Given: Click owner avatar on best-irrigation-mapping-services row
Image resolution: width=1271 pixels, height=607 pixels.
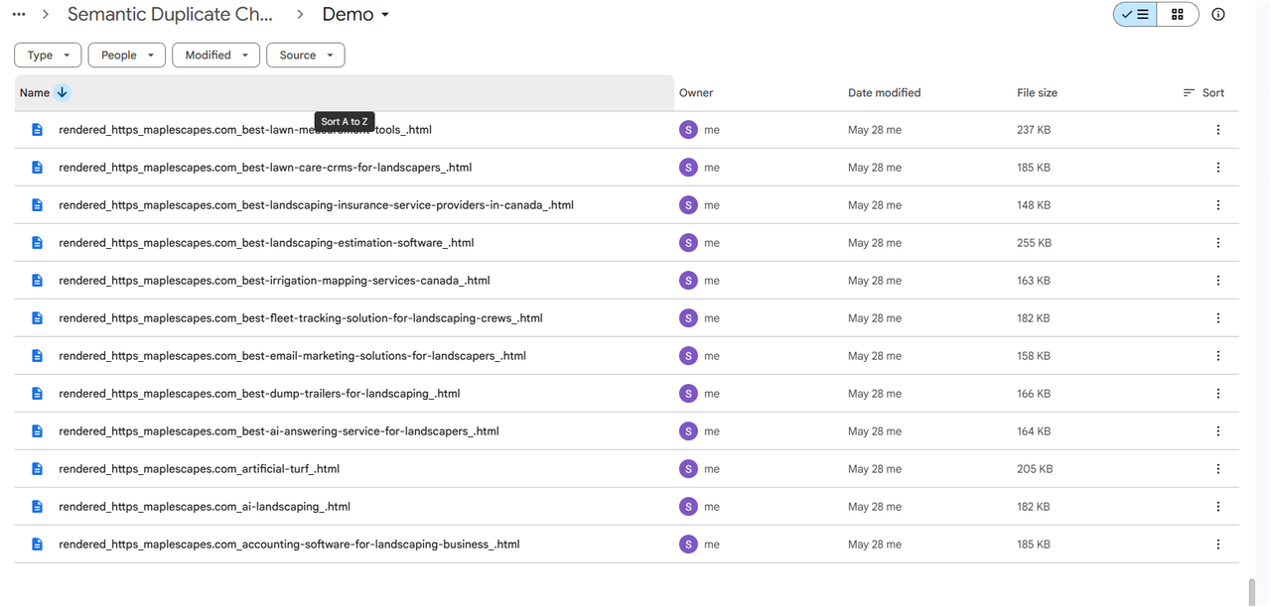Looking at the screenshot, I should pyautogui.click(x=688, y=281).
